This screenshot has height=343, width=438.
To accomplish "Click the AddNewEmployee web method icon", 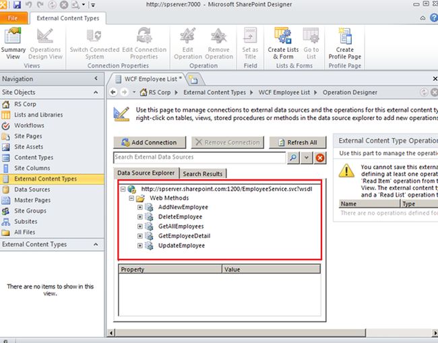I will click(x=149, y=207).
